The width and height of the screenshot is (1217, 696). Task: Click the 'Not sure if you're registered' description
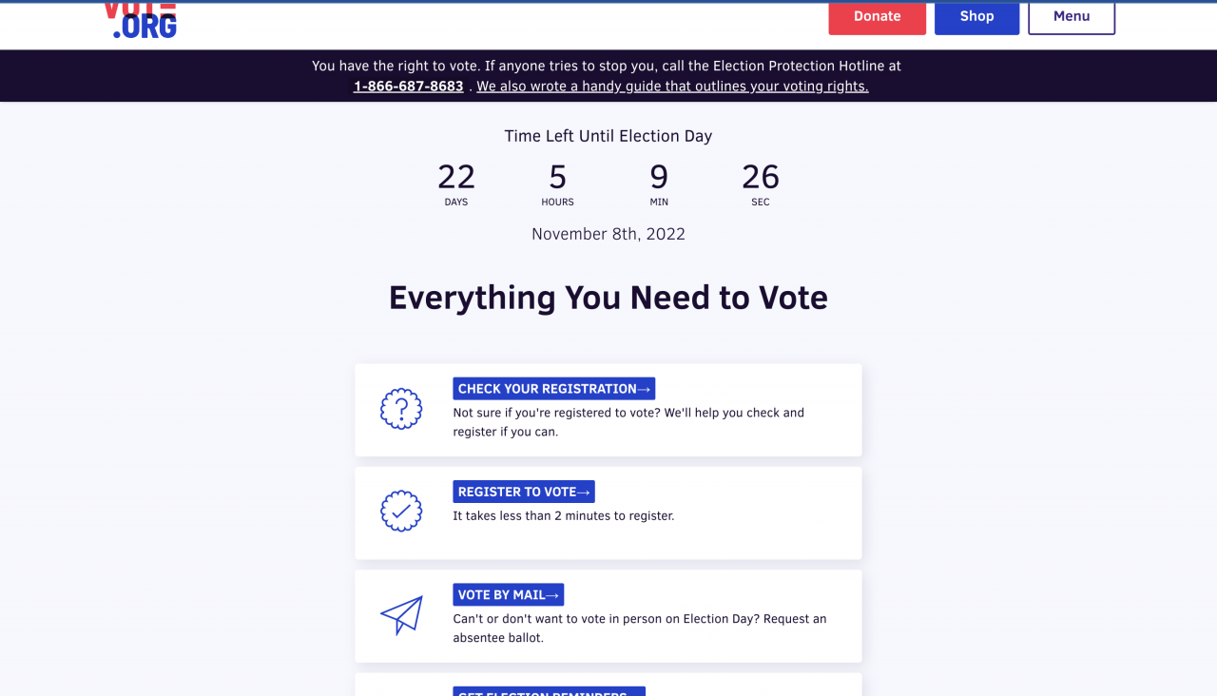pyautogui.click(x=628, y=422)
